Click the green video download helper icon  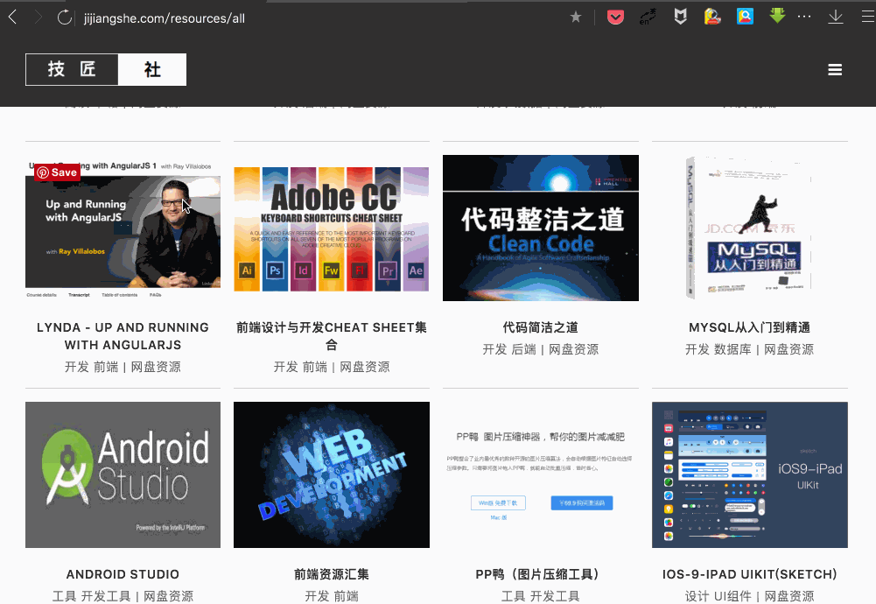click(x=776, y=16)
